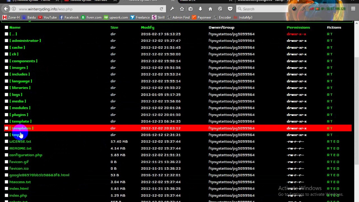Click the globe icon beside the home button
Image resolution: width=359 pixels, height=202 pixels.
pyautogui.click(x=220, y=9)
